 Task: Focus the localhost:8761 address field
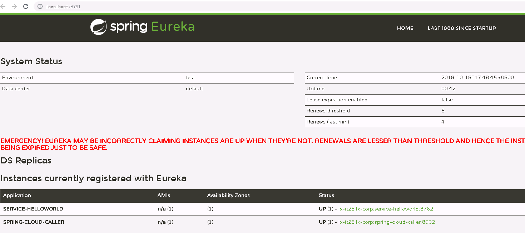point(279,6)
